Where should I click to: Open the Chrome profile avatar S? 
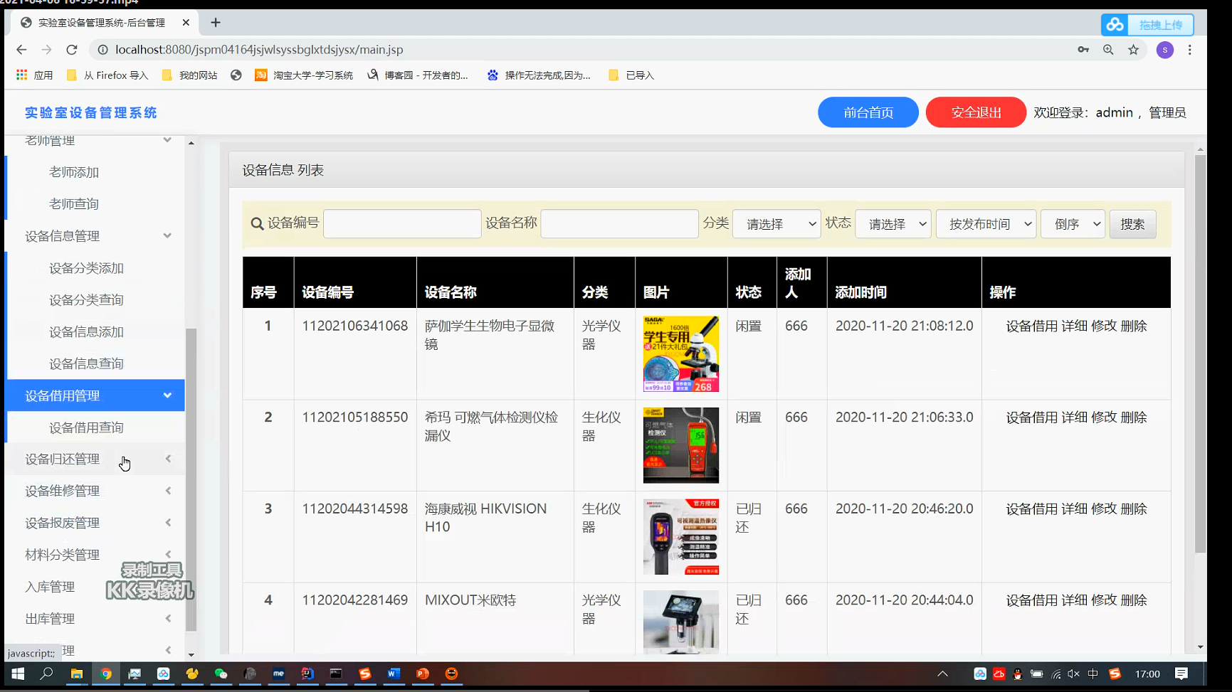[x=1165, y=50]
